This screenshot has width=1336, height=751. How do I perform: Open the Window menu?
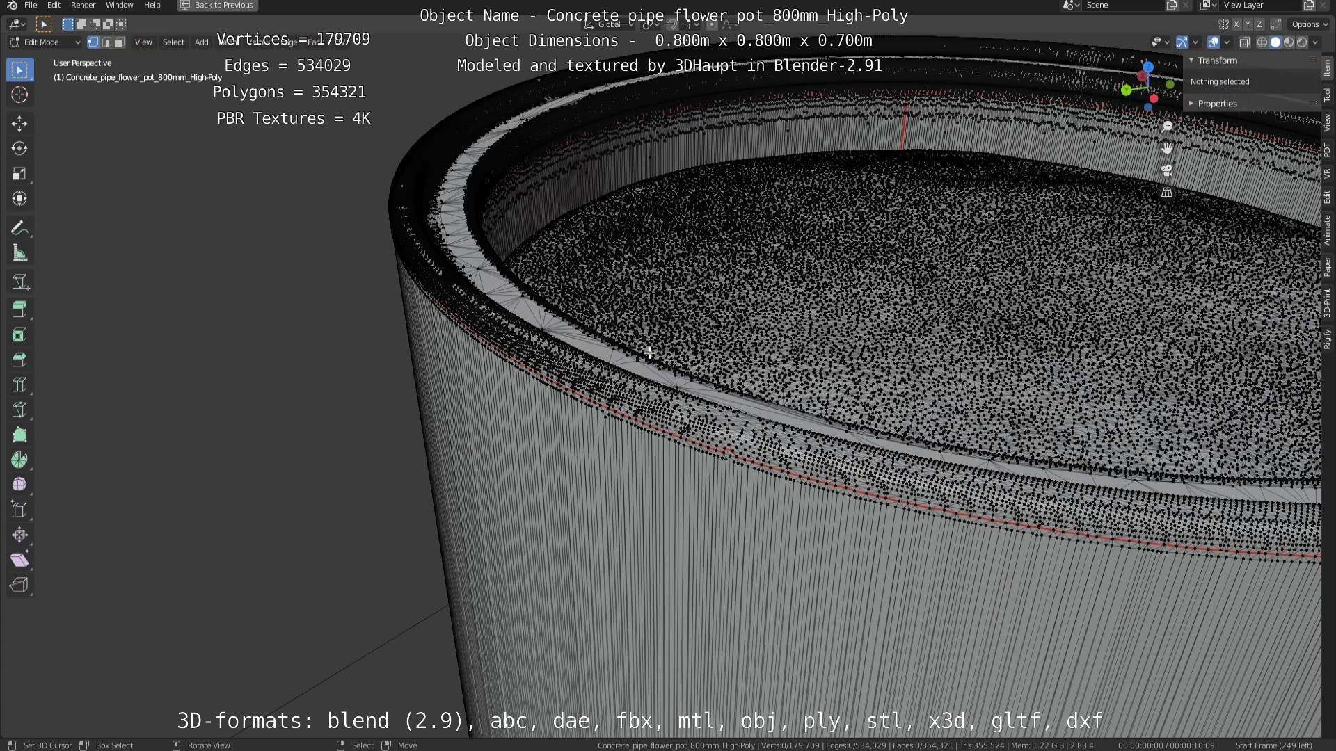[x=119, y=5]
